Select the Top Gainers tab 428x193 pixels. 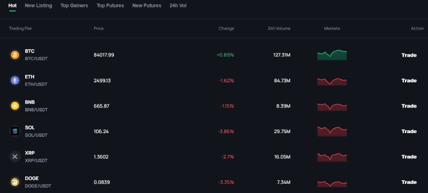74,5
